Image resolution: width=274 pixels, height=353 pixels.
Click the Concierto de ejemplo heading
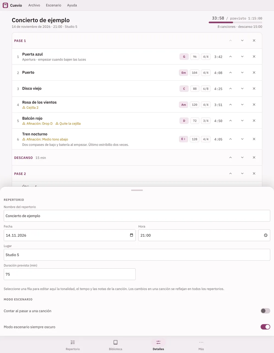[x=41, y=20]
